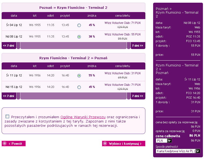Image resolution: width=204 pixels, height=160 pixels.
Task: Click the small left step beside outbound << 7 dni
Action: click(x=18, y=46)
